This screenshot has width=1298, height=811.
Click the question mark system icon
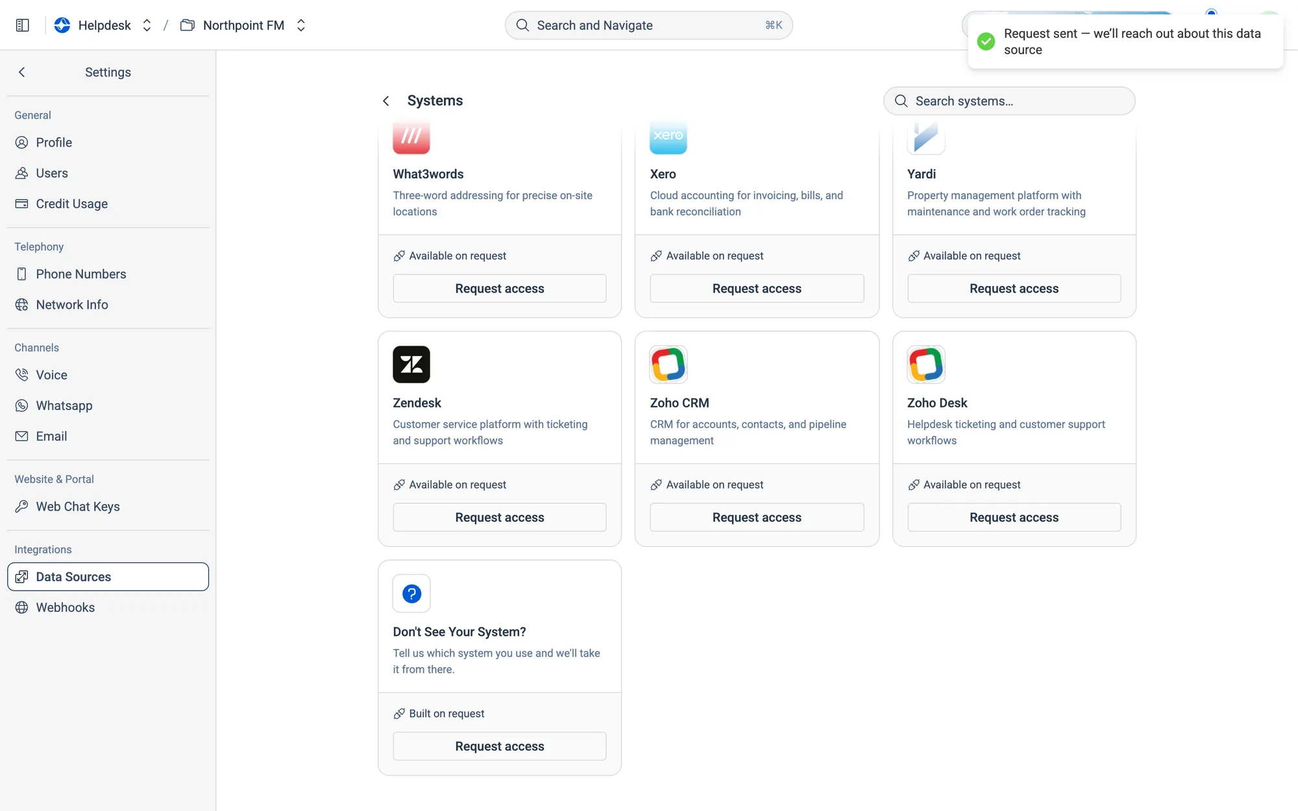pos(411,594)
